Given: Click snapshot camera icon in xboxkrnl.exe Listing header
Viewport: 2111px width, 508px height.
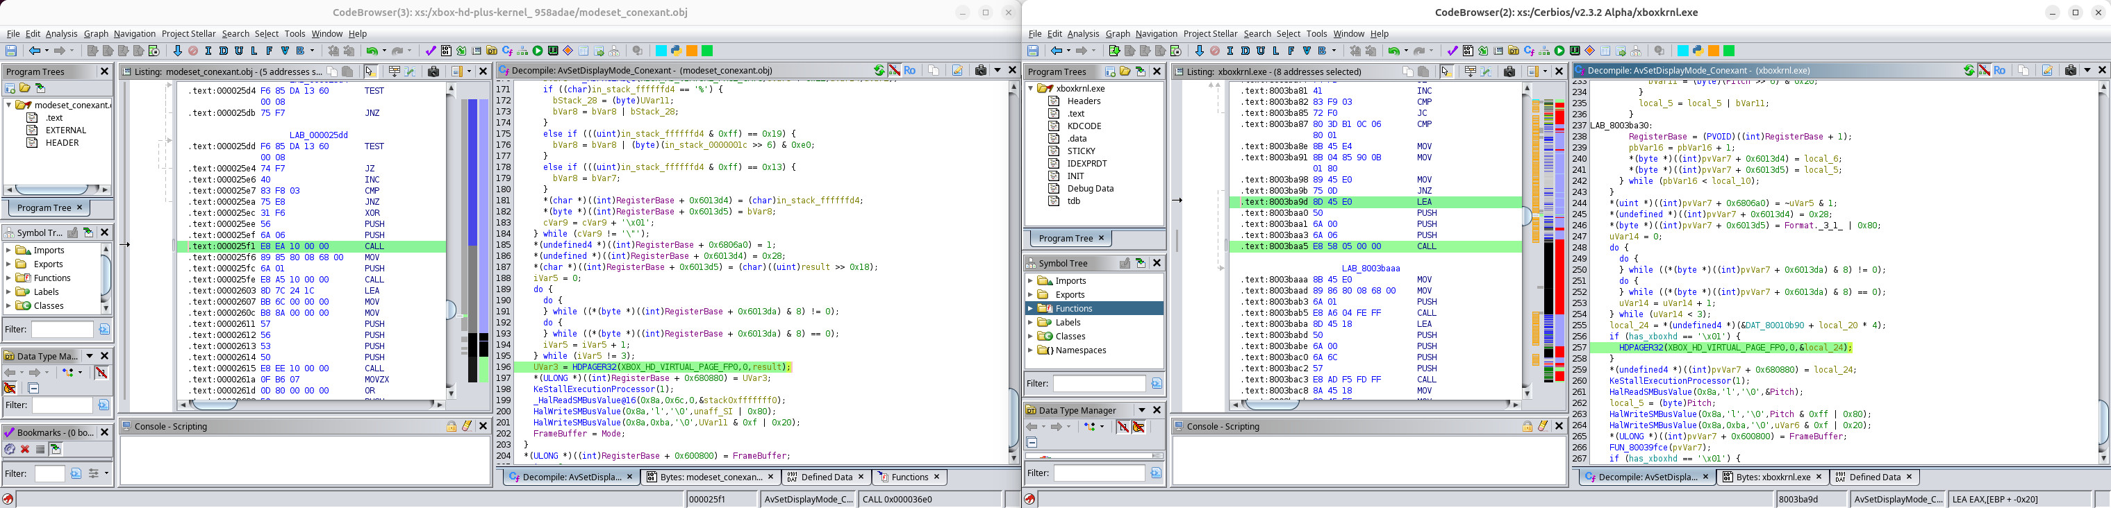Looking at the screenshot, I should click(x=1509, y=71).
